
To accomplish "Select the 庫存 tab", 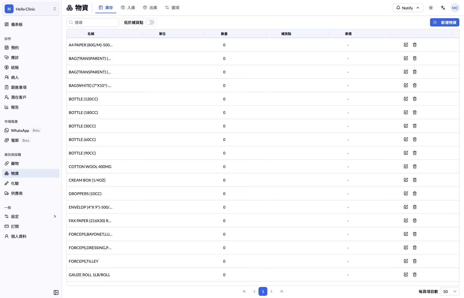I will [x=106, y=8].
